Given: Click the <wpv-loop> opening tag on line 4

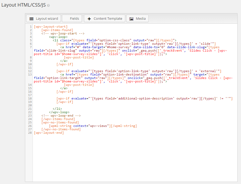Looking at the screenshot, I should (x=58, y=37).
